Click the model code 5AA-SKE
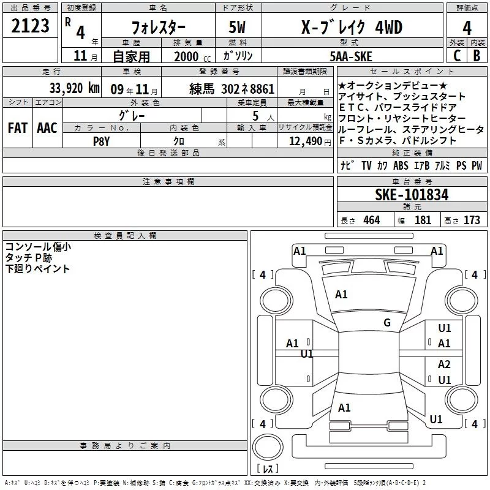This screenshot has width=490, height=490. 351,56
